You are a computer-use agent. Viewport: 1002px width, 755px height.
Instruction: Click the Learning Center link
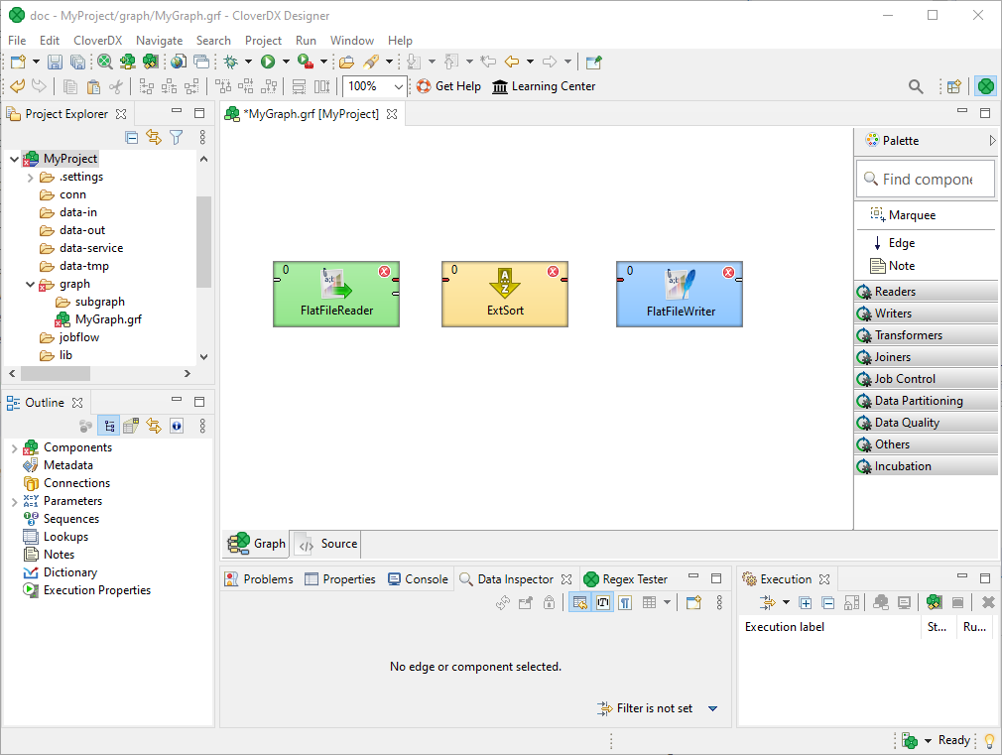[x=544, y=86]
